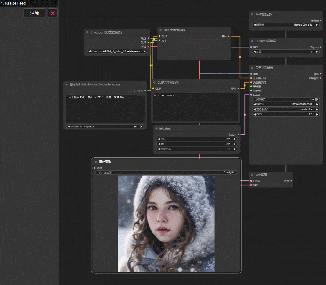
Task: Collapse the 空Latent node via title dot
Action: [156, 129]
